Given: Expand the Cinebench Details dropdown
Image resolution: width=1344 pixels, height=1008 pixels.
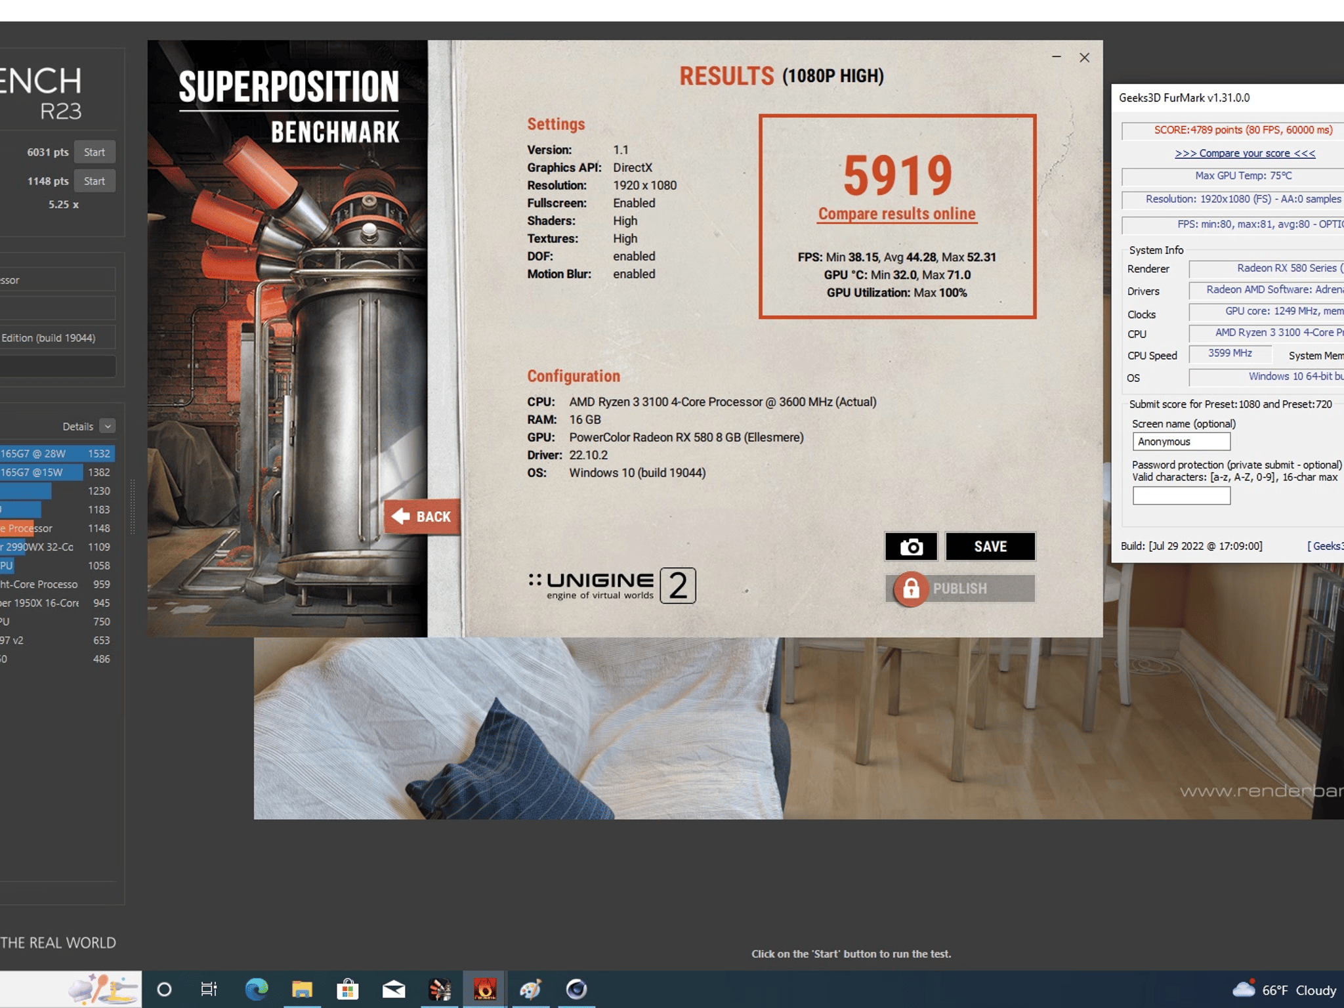Looking at the screenshot, I should pos(108,426).
